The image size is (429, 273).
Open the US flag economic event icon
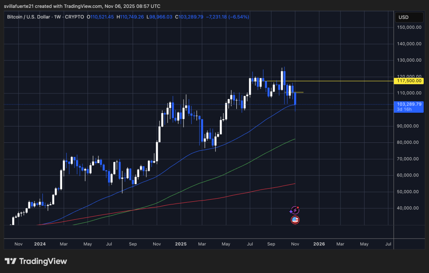[295, 220]
